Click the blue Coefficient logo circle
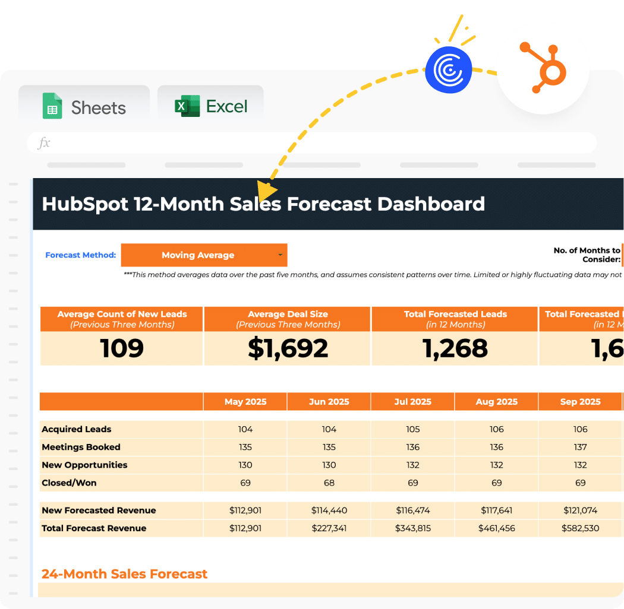The image size is (624, 609). click(449, 70)
